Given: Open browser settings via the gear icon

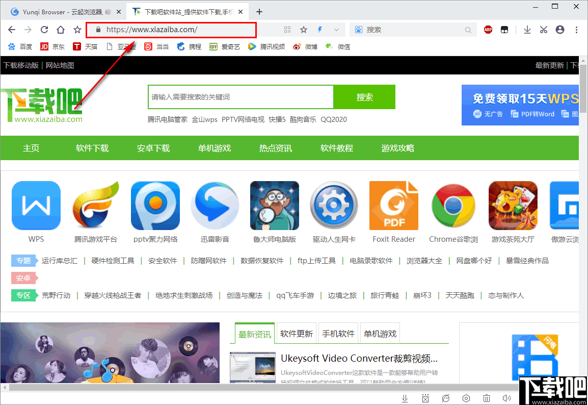Looking at the screenshot, I should [466, 398].
